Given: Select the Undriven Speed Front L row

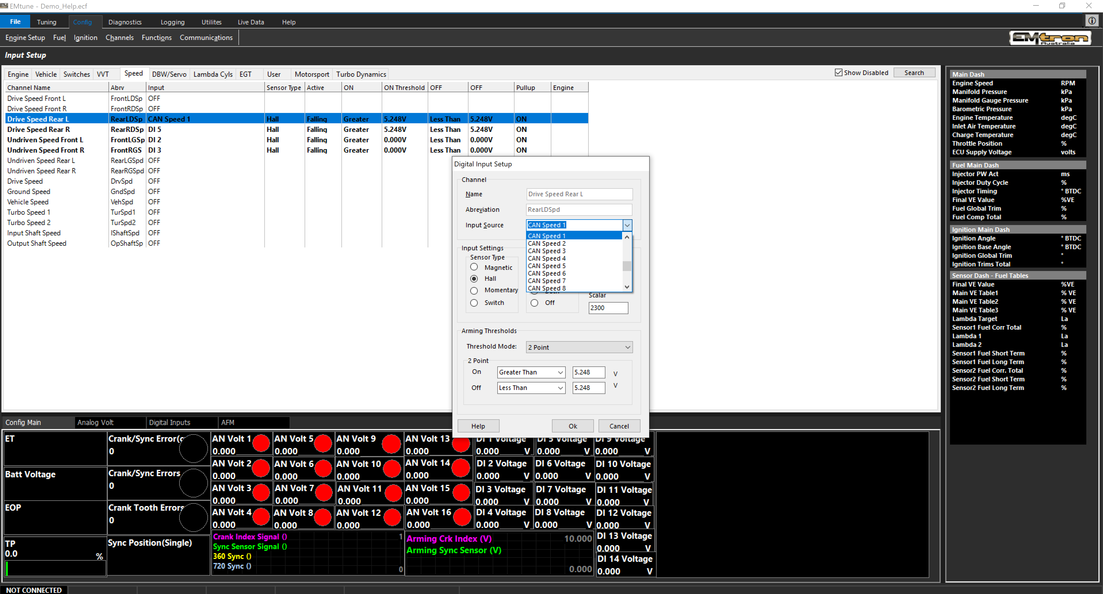Looking at the screenshot, I should 297,139.
